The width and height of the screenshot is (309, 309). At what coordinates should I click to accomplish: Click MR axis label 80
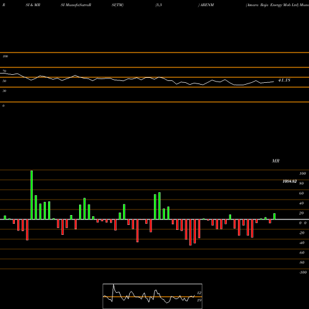tap(302, 184)
